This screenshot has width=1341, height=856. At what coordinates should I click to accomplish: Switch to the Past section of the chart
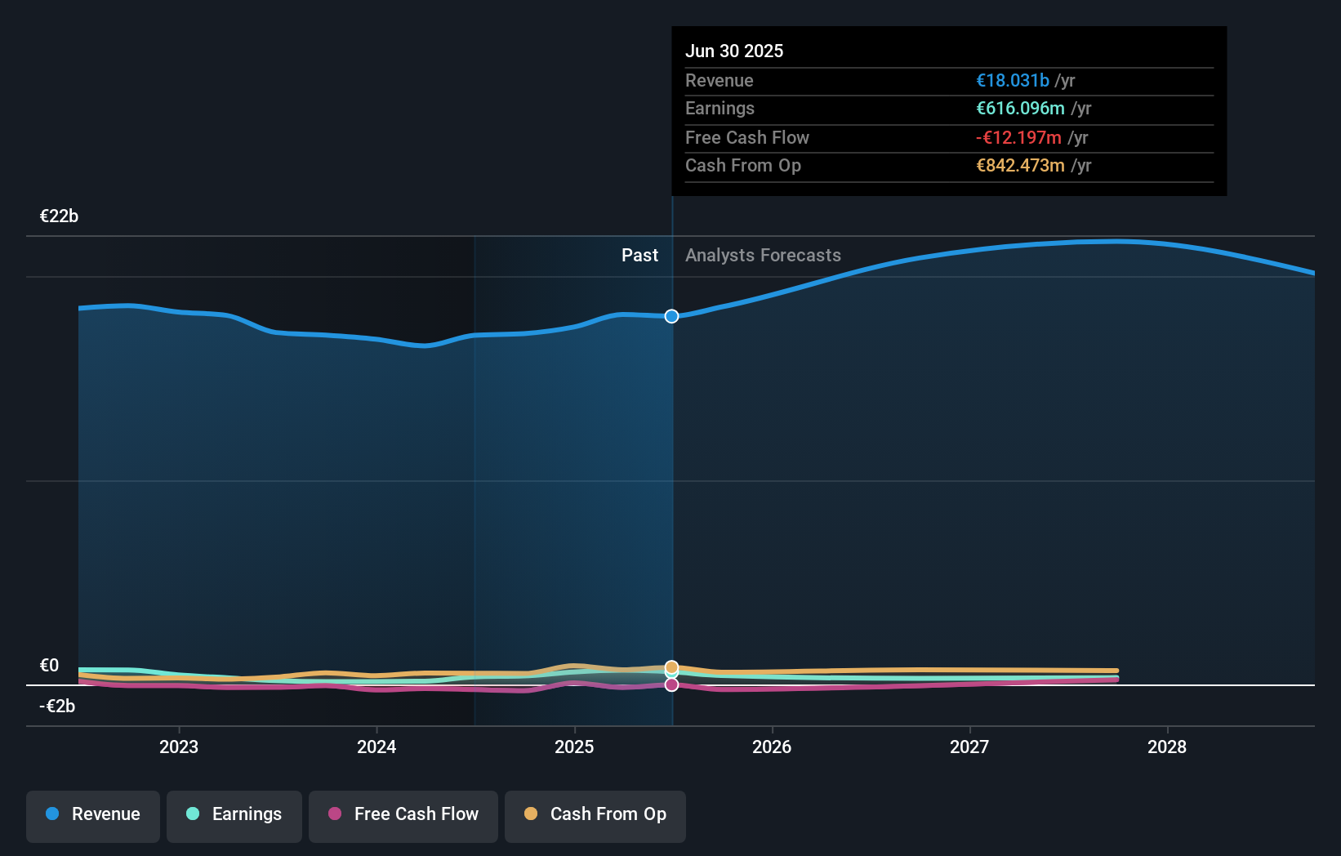639,255
